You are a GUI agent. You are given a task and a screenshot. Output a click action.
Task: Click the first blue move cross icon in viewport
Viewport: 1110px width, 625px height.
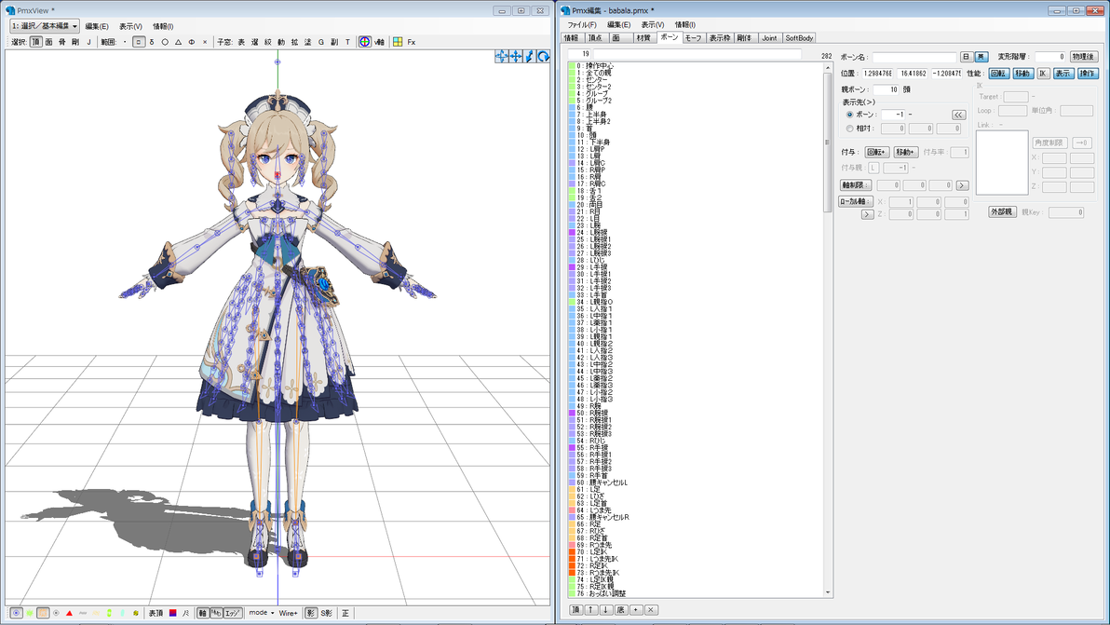pyautogui.click(x=502, y=57)
